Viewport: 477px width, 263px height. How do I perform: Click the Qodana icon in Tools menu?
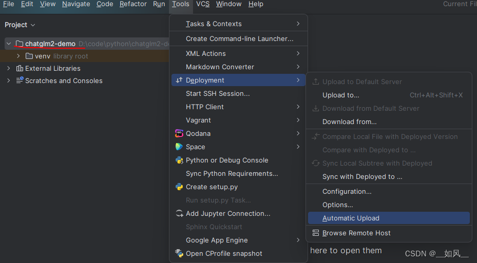coord(179,133)
